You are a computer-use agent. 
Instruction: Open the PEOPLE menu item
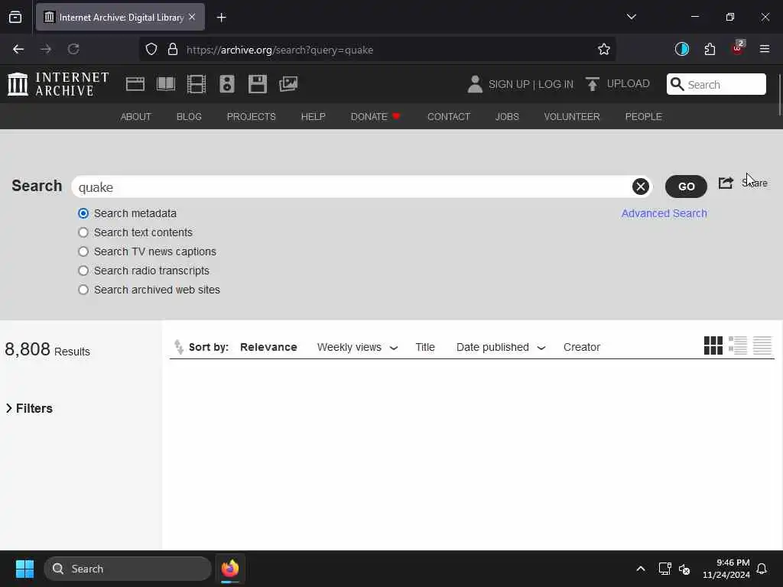[643, 116]
